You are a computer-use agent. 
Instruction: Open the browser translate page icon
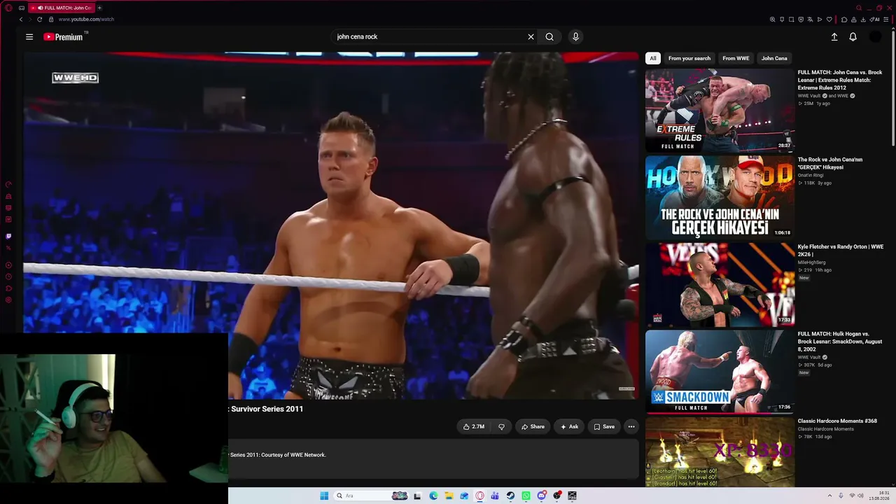tap(811, 20)
